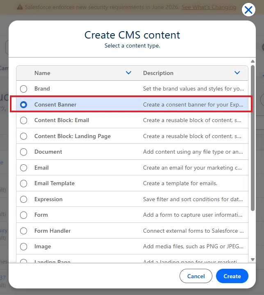264x295 pixels.
Task: Choose the Form Handler radio option
Action: click(23, 231)
